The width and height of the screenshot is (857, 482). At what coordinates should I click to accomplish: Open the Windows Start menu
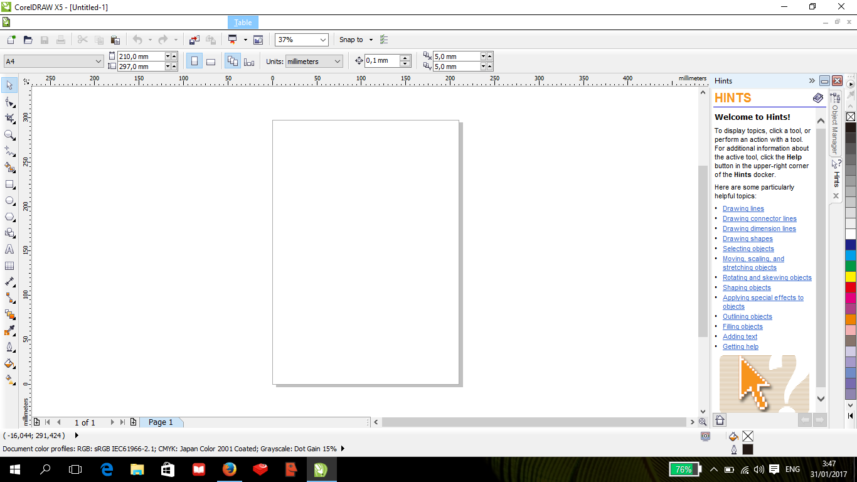click(x=14, y=469)
